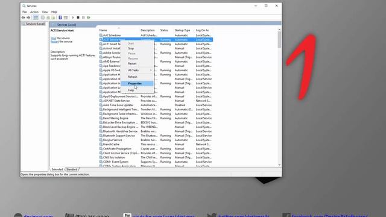Image resolution: width=386 pixels, height=217 pixels.
Task: Go forward with the toolbar Forward arrow
Action: 28,17
